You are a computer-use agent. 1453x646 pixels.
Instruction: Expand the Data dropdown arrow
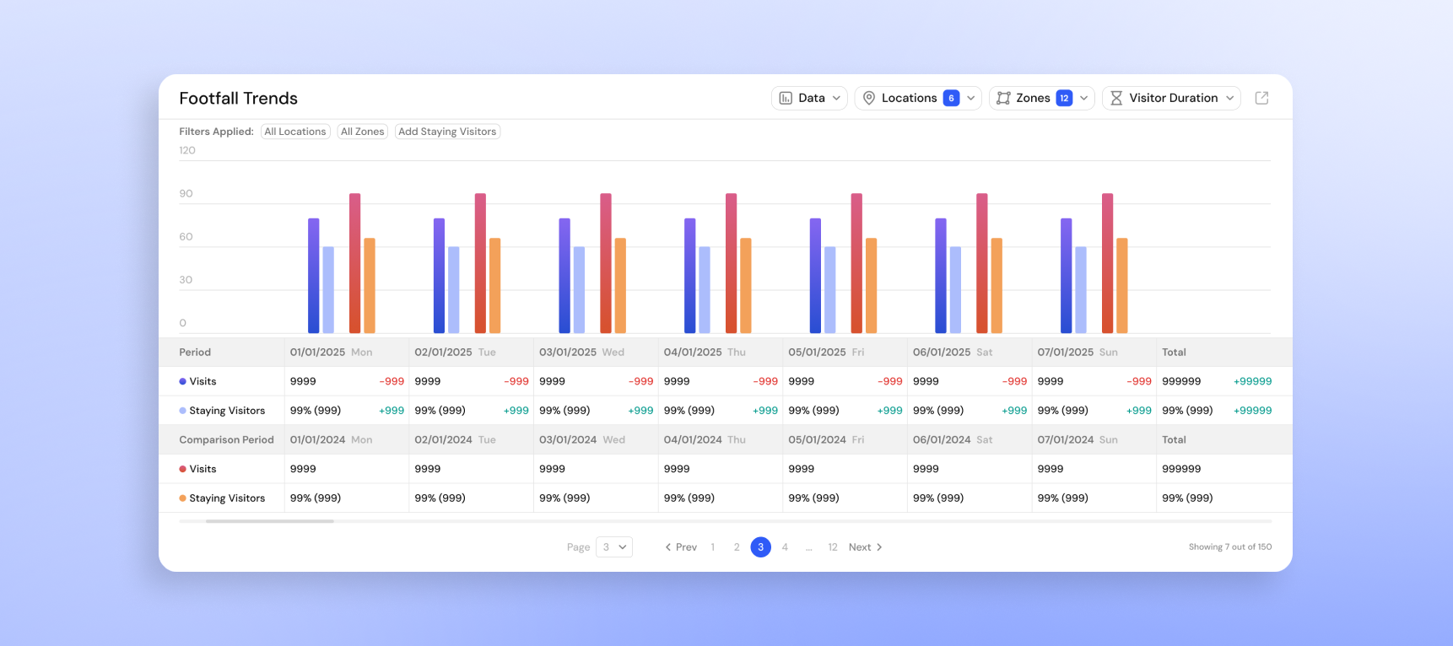point(836,98)
